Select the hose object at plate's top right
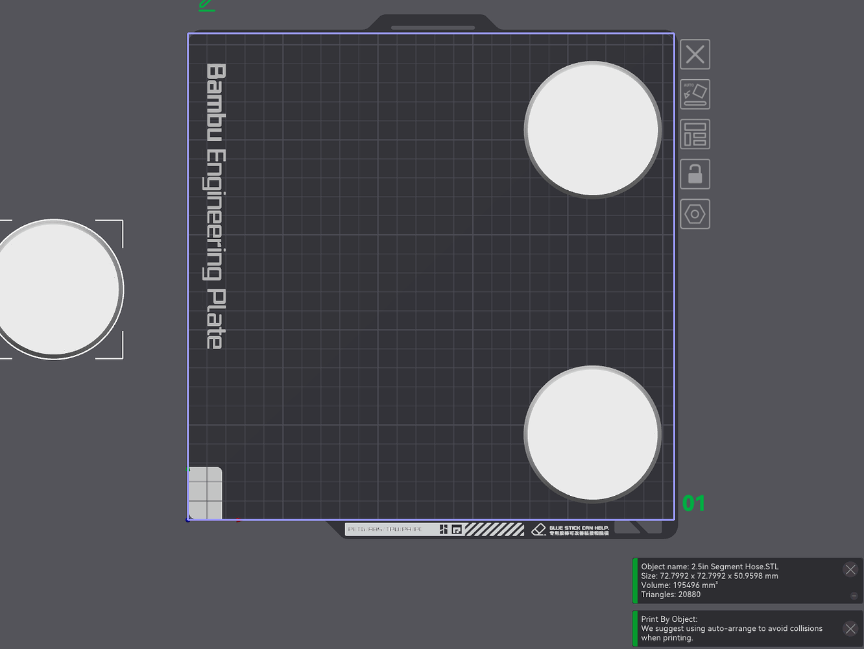The height and width of the screenshot is (649, 864). click(593, 130)
